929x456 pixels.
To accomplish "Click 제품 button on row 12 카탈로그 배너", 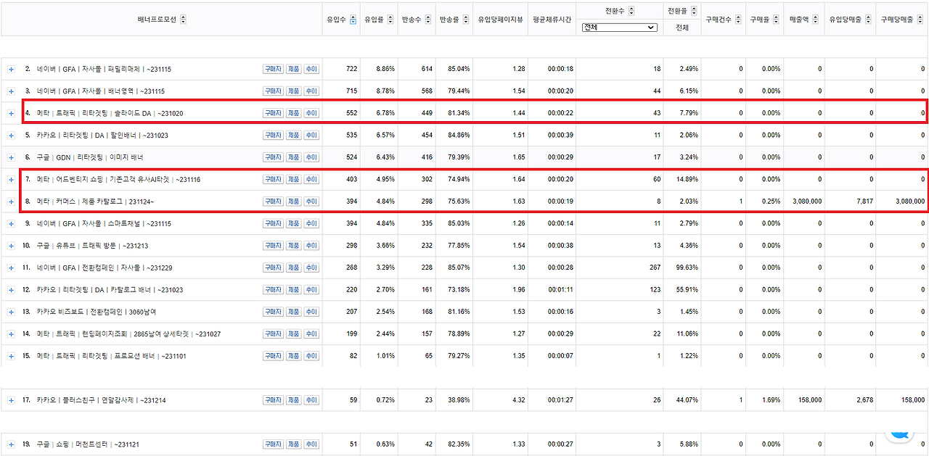I will [x=293, y=290].
